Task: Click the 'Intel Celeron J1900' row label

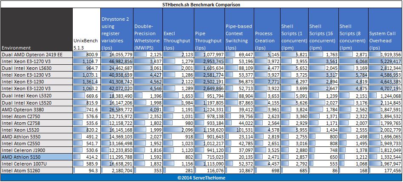Action: click(37, 150)
